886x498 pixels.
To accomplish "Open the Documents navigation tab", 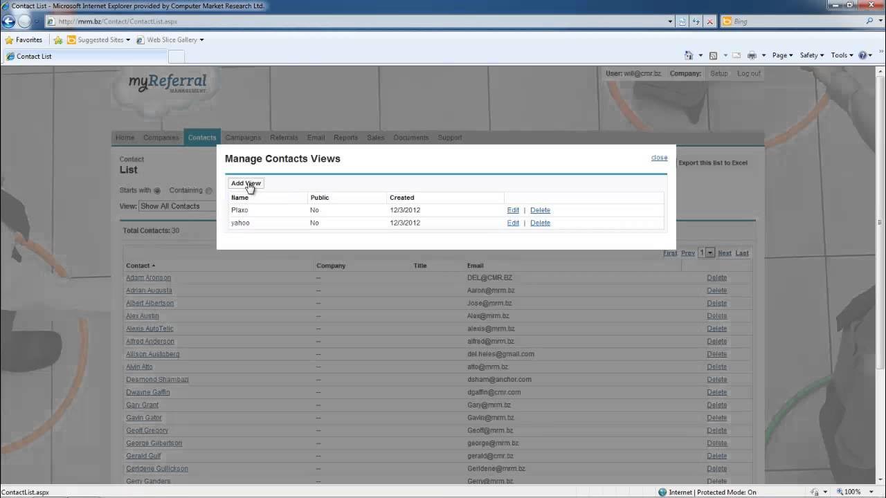I will 411,138.
